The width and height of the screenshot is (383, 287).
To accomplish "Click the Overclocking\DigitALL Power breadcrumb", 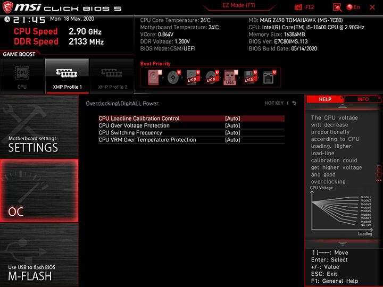I will point(122,104).
